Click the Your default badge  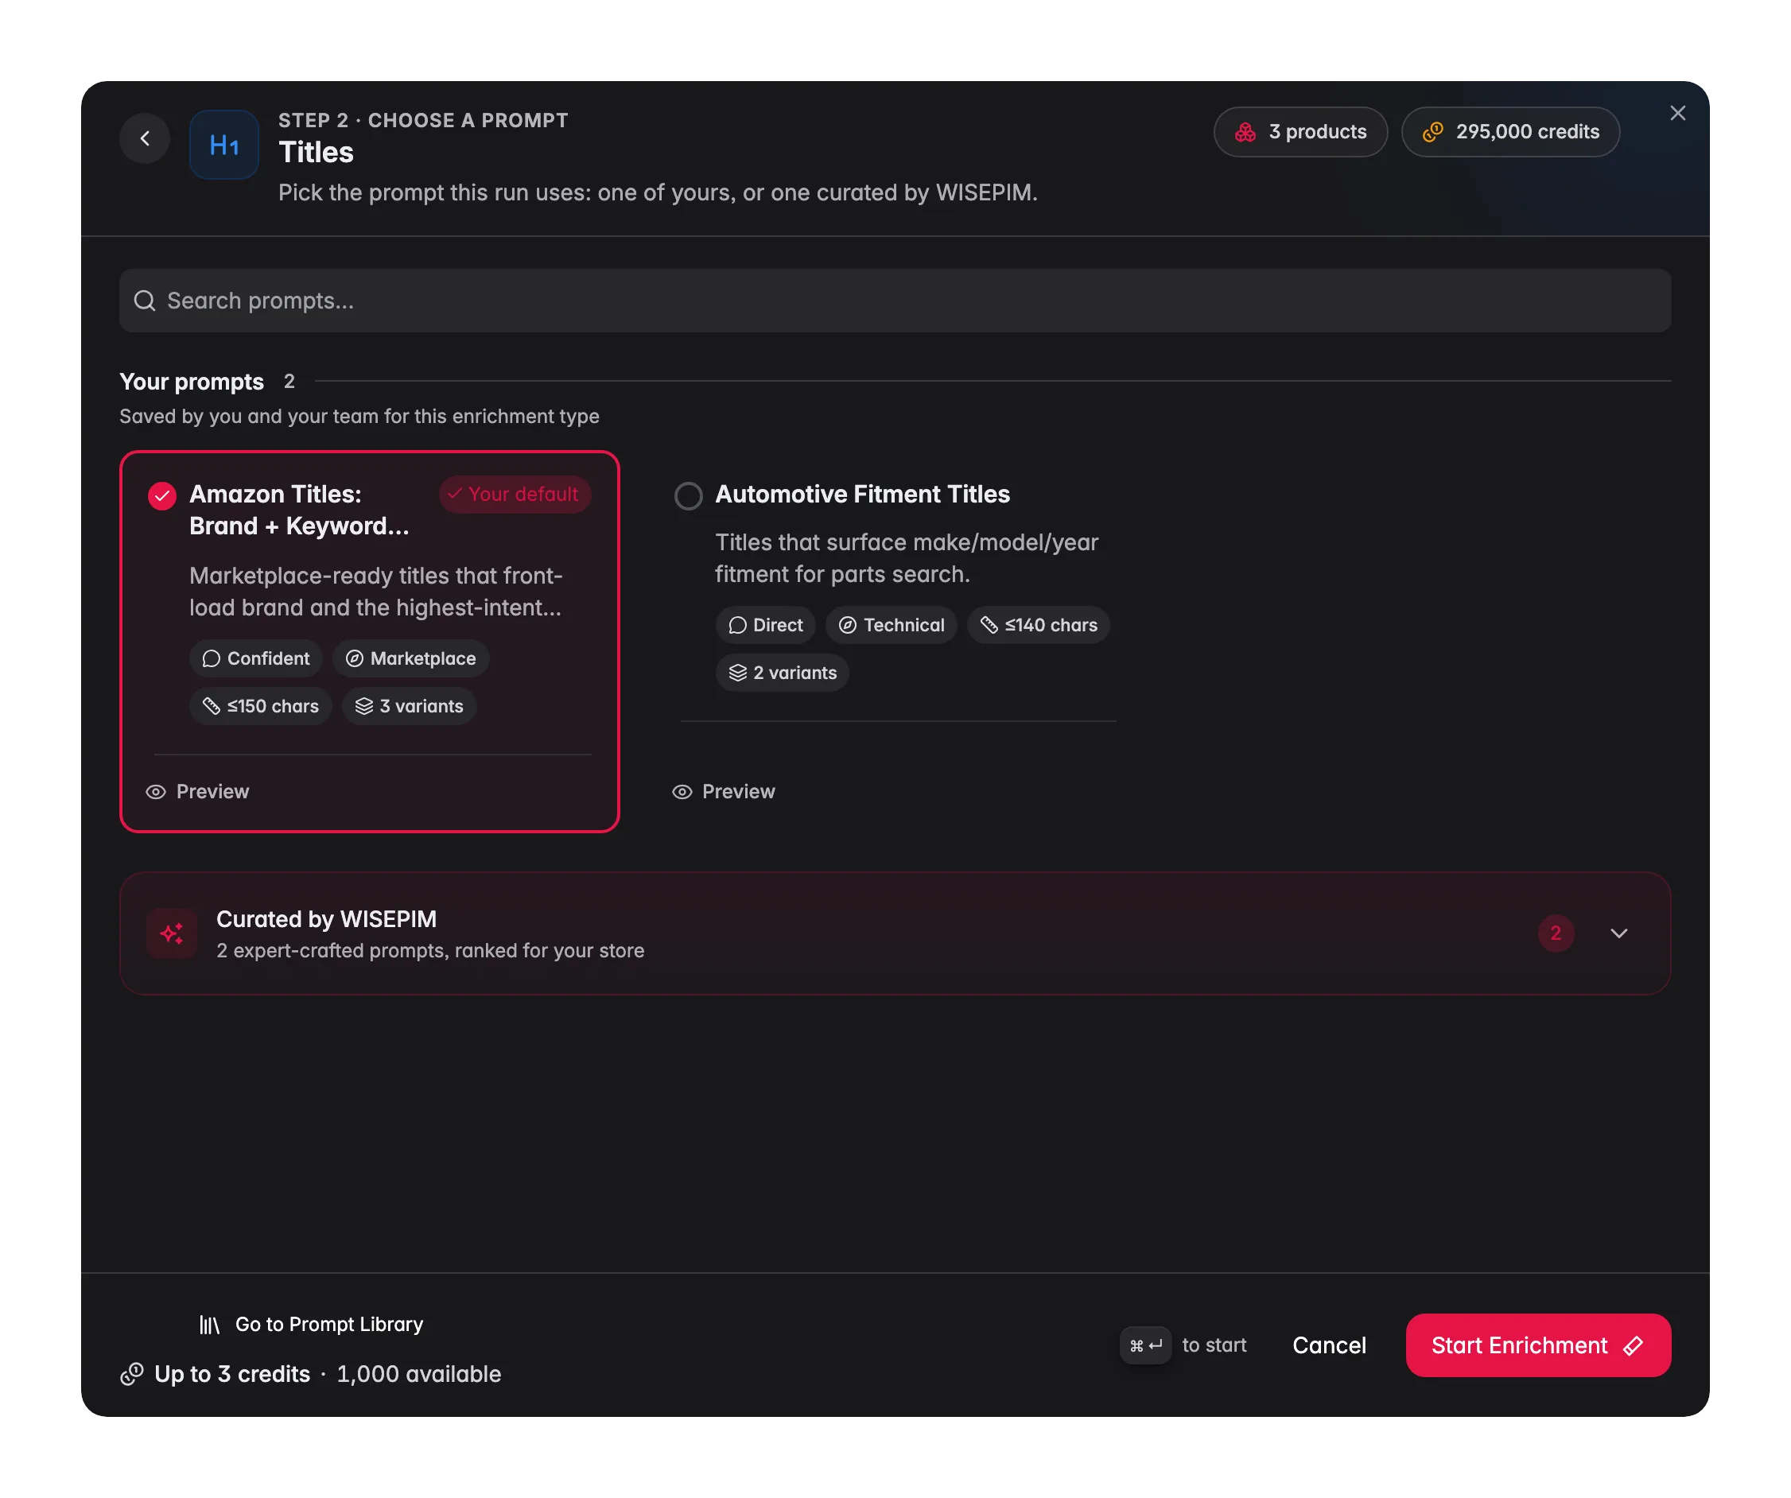coord(515,495)
